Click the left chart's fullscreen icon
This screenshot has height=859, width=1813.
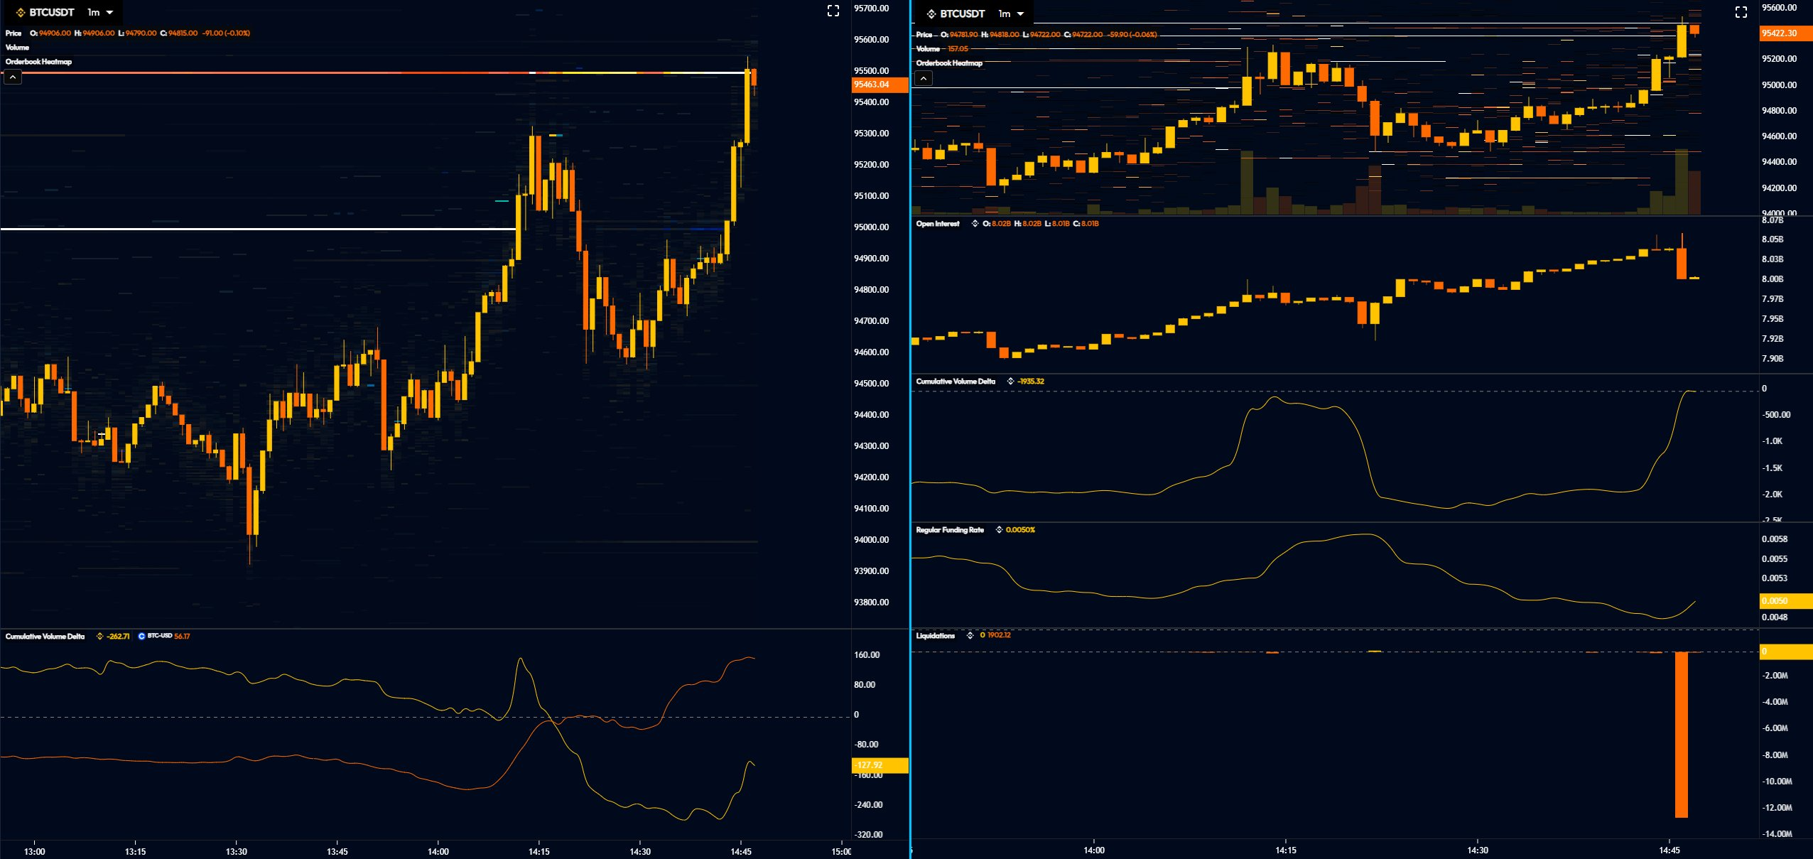[x=833, y=11]
